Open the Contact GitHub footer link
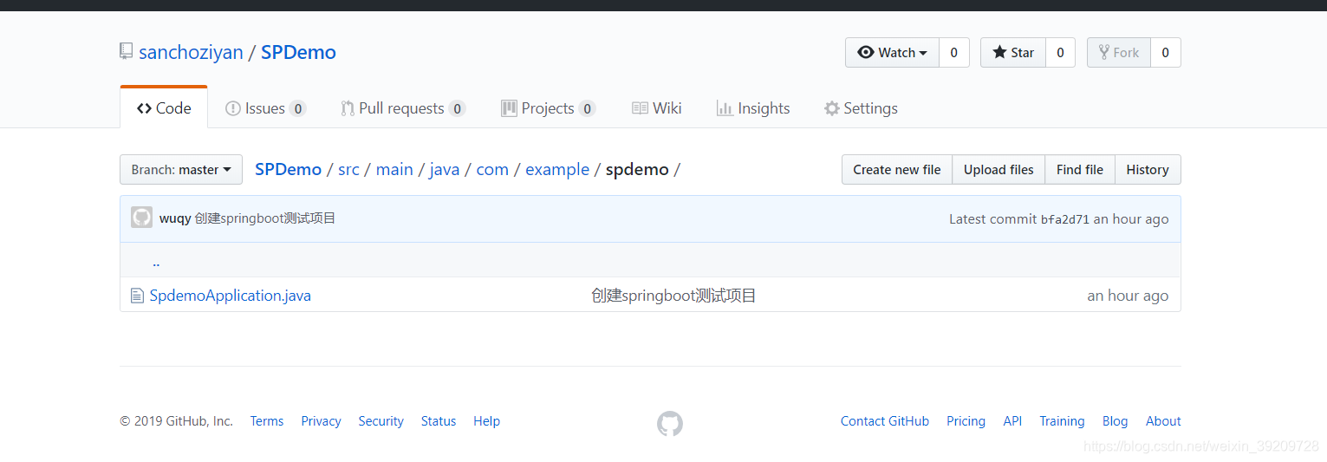 tap(885, 421)
